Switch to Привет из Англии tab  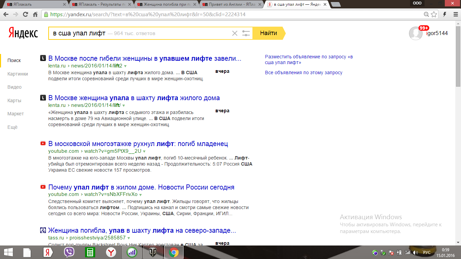pos(231,4)
